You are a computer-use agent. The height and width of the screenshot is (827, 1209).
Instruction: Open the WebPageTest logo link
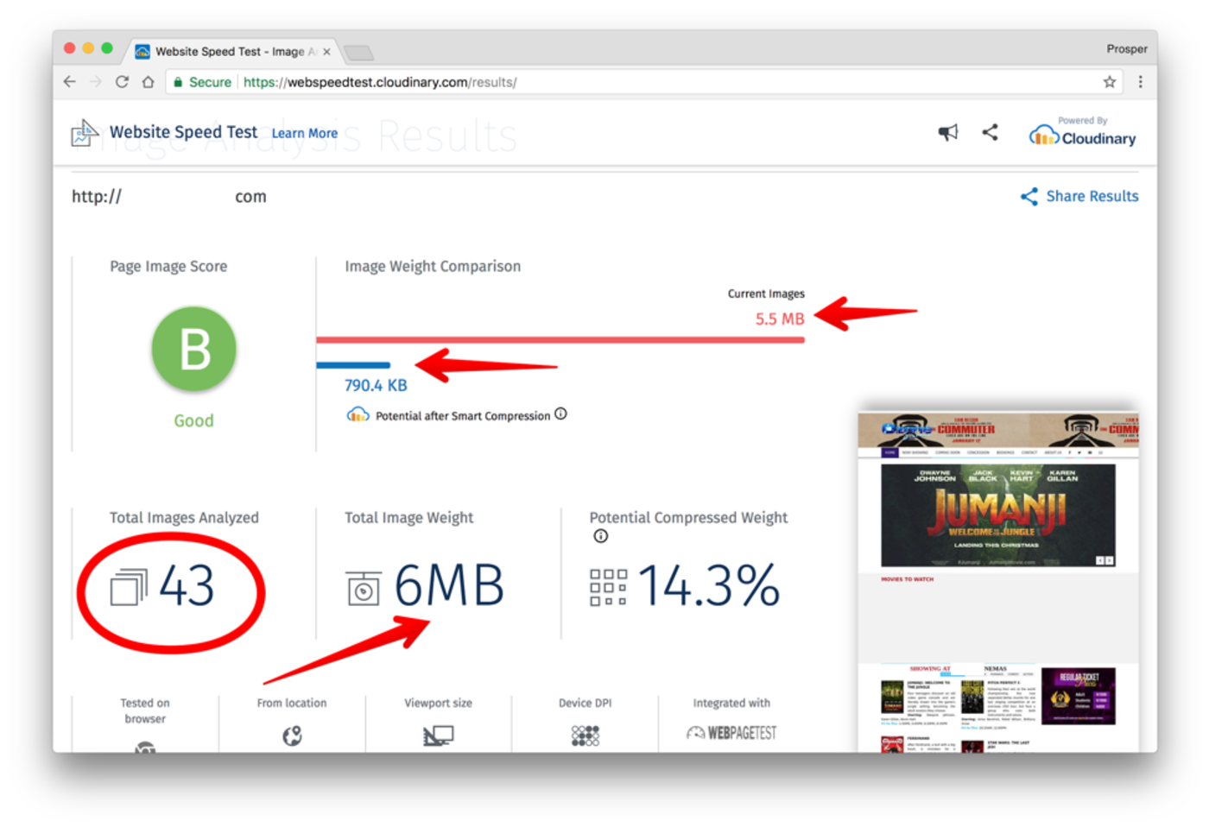731,733
